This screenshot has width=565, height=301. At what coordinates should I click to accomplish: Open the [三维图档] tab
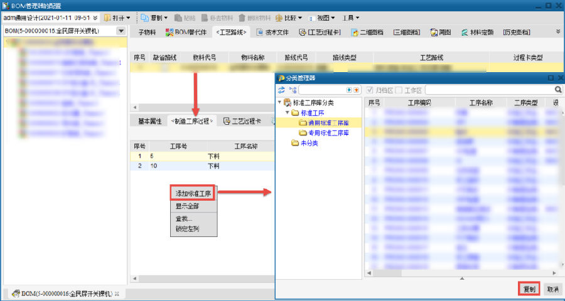pos(407,33)
